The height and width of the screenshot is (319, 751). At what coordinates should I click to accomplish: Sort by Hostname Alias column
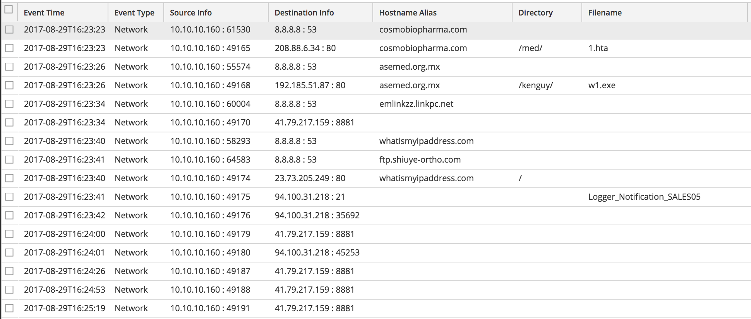click(x=408, y=13)
